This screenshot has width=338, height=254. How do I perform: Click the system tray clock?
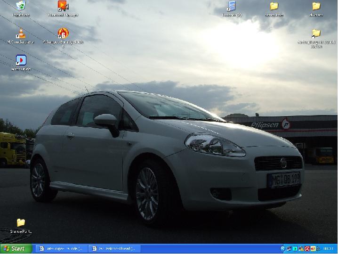click(x=328, y=249)
